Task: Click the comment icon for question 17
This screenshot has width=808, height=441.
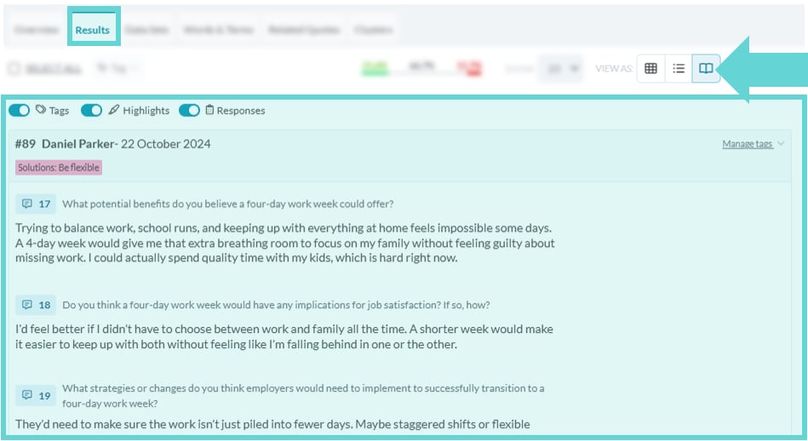Action: [26, 203]
